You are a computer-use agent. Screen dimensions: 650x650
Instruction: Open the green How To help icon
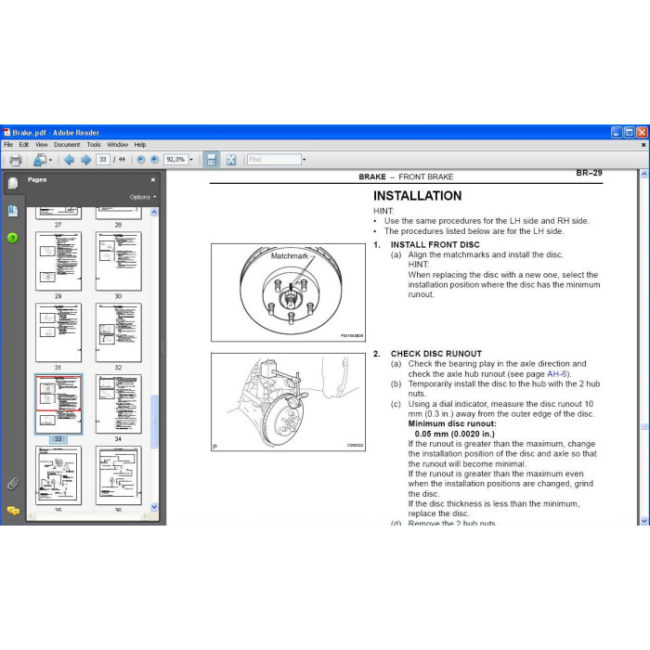tap(13, 238)
